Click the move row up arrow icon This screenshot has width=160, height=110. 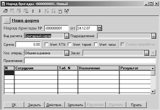(33, 11)
